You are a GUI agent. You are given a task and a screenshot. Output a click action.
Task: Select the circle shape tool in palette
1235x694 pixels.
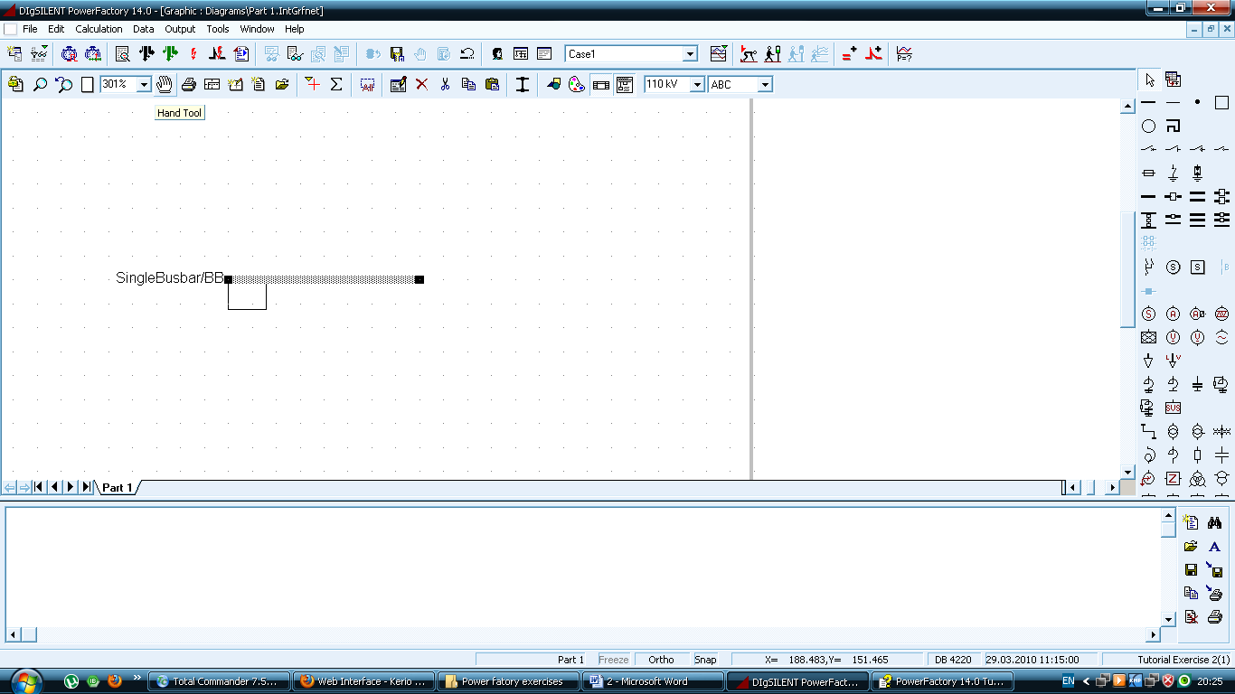point(1148,127)
